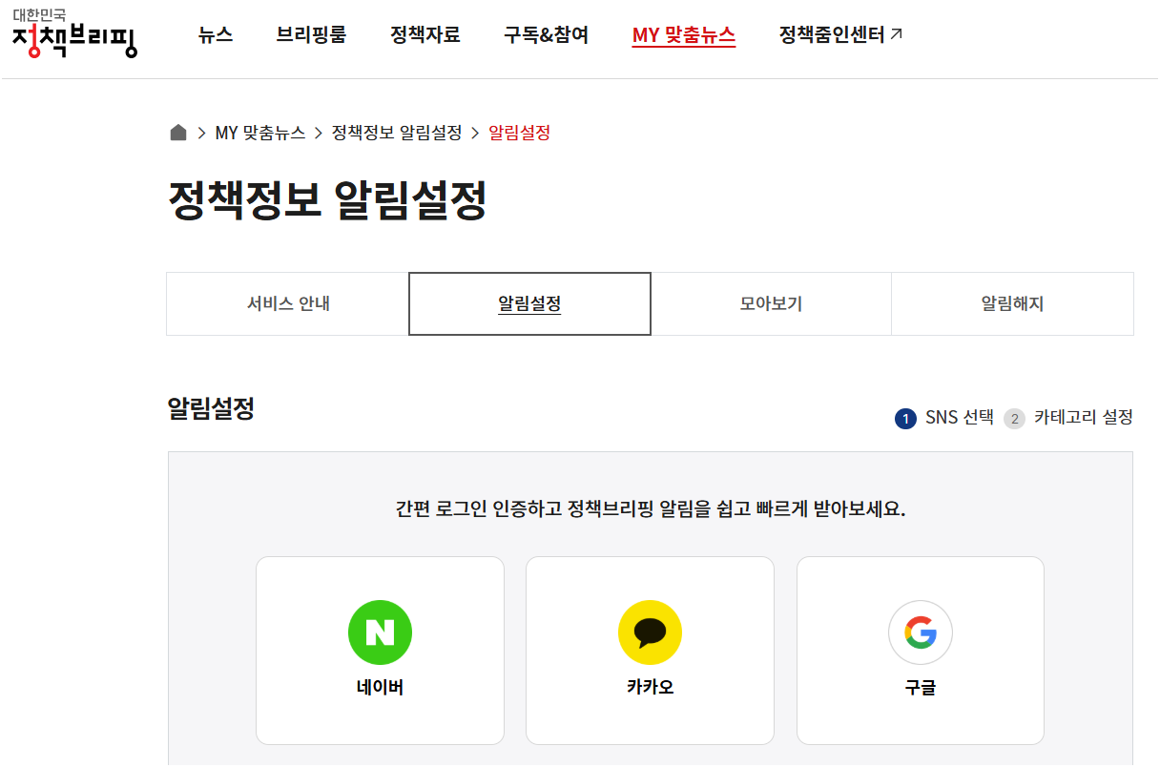Click the external link arrow beside 정책줌인센터
The width and height of the screenshot is (1160, 767).
click(x=896, y=34)
